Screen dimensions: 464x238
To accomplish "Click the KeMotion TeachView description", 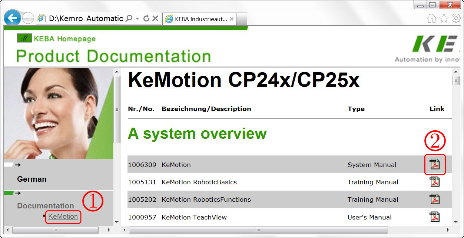I will point(194,217).
